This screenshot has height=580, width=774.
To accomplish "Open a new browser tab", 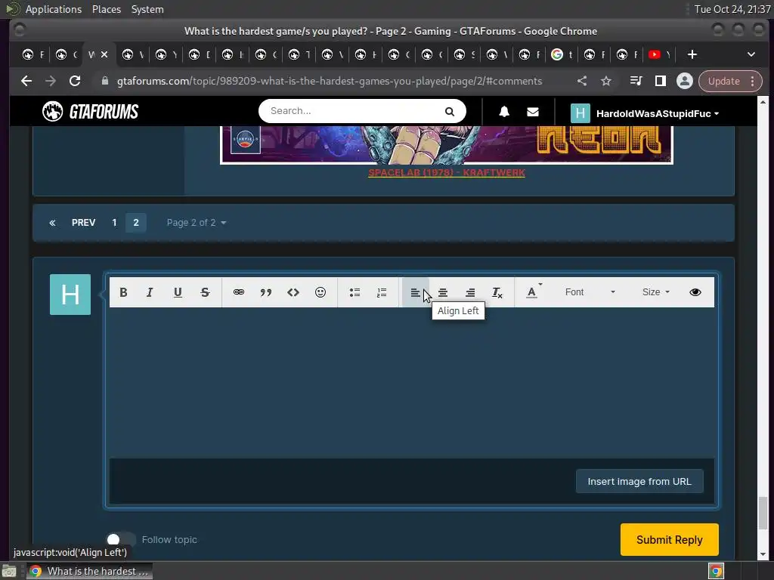I will (692, 54).
